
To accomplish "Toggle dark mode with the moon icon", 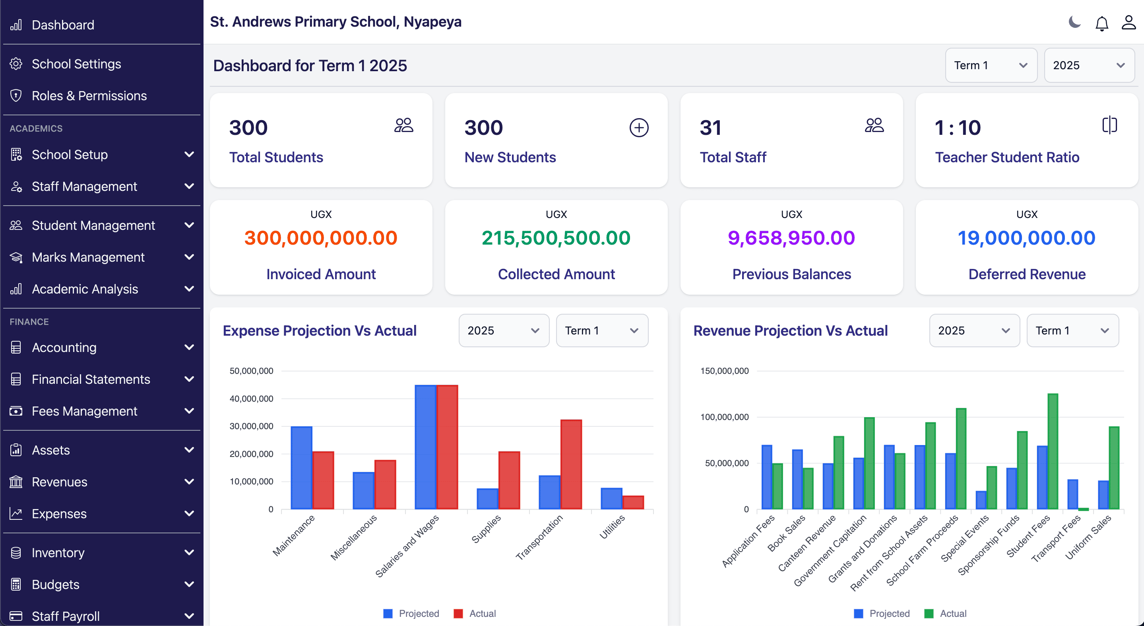I will (1074, 23).
